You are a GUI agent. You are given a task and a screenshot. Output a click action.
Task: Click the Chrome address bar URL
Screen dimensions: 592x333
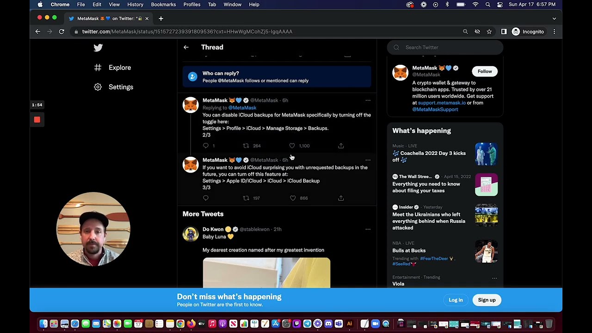coord(187,31)
